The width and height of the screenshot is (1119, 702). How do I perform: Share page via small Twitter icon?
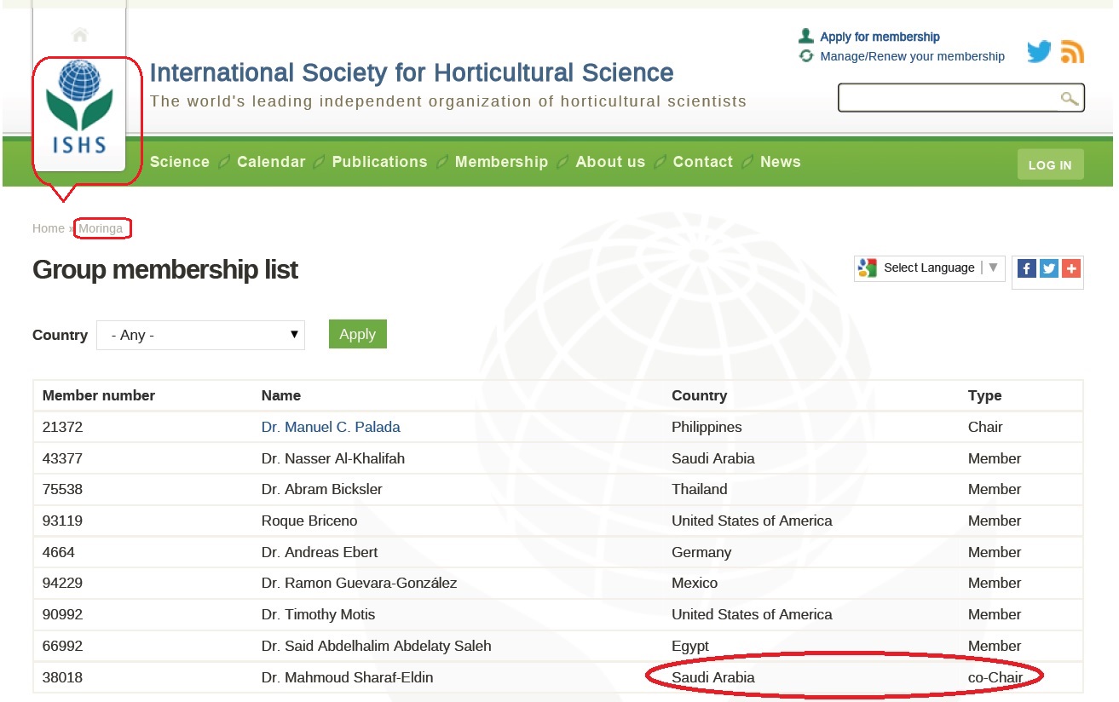pyautogui.click(x=1049, y=268)
